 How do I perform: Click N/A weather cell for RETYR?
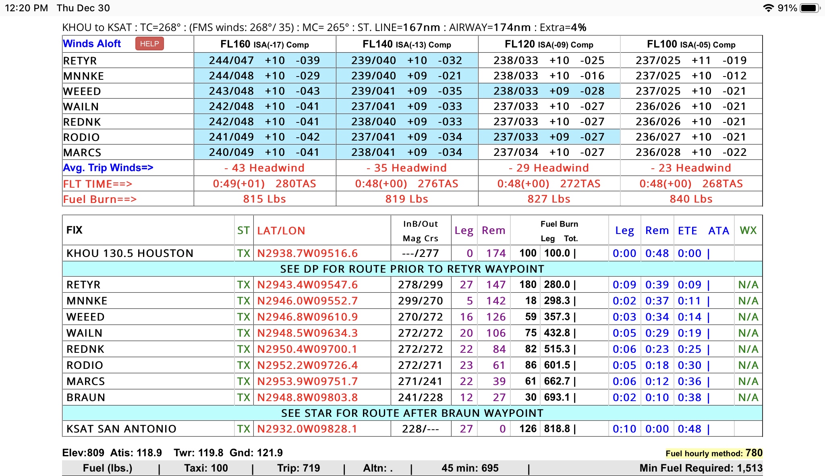[x=748, y=285]
